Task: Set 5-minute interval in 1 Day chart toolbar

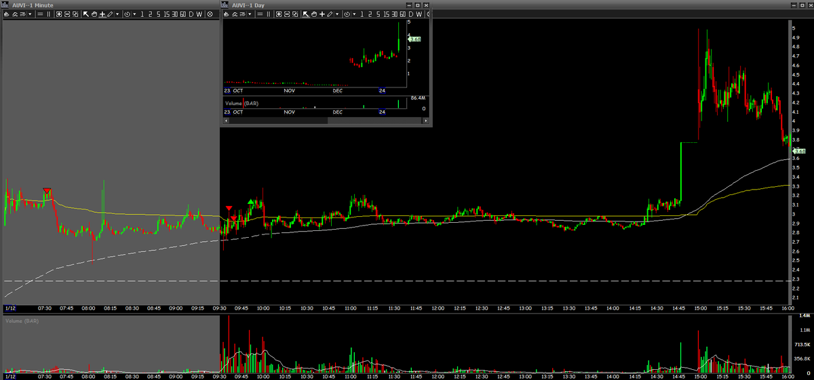Action: 378,14
